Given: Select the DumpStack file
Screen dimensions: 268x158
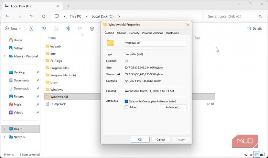Looking at the screenshot, I should point(56,104).
